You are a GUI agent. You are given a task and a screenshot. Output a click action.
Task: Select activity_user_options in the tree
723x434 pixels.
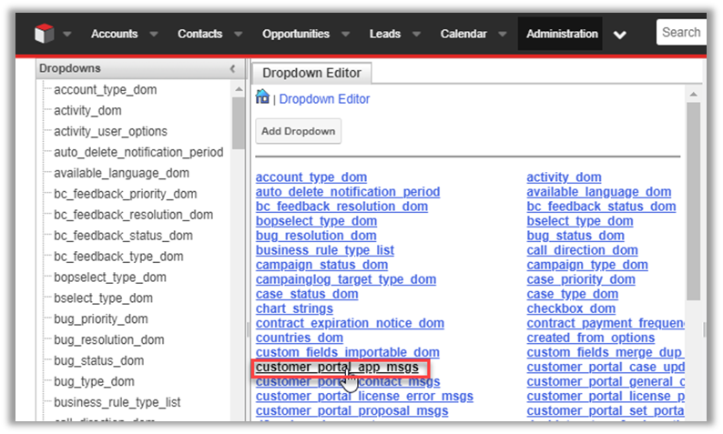(110, 132)
